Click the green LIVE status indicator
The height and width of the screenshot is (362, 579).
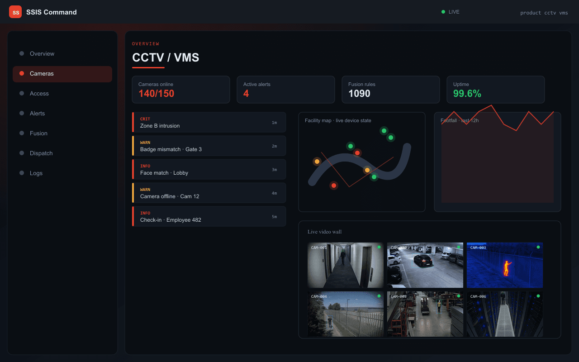[x=450, y=12]
